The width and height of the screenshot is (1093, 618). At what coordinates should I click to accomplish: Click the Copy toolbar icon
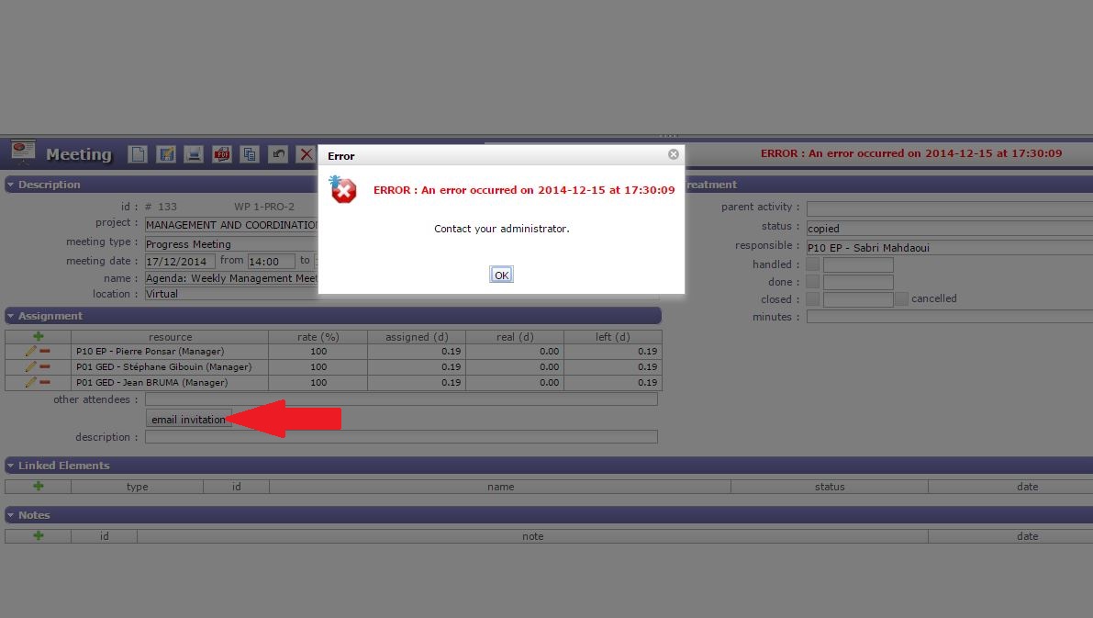click(250, 154)
